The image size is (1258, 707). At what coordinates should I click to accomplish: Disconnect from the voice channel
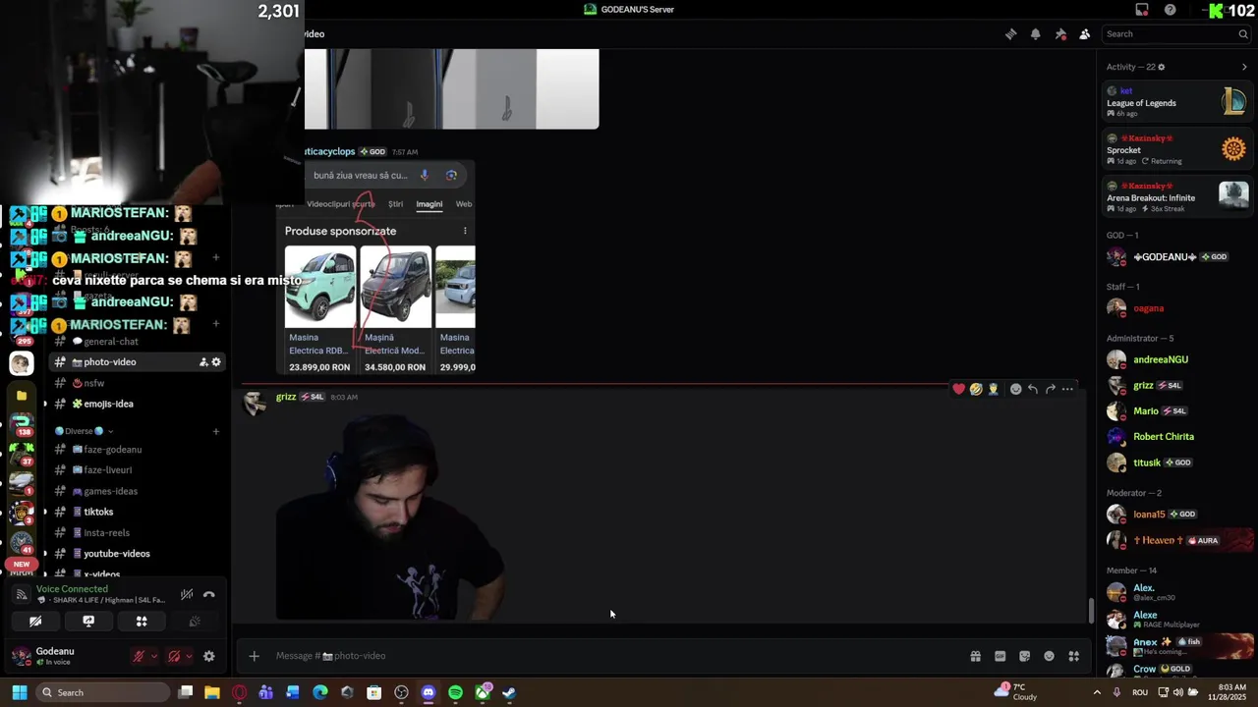(208, 594)
